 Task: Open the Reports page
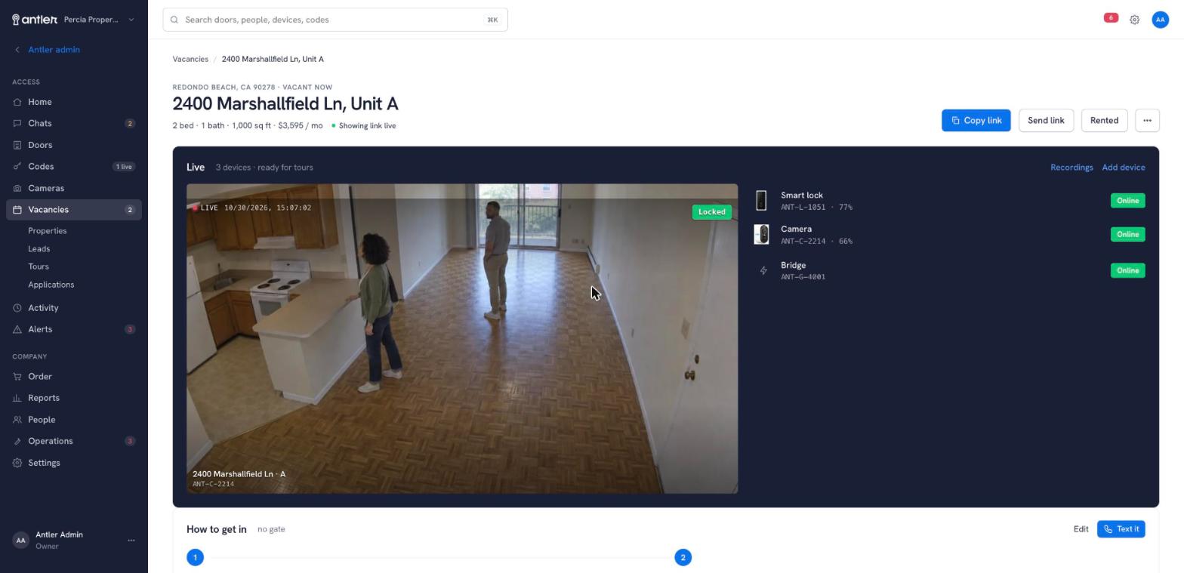click(x=73, y=398)
